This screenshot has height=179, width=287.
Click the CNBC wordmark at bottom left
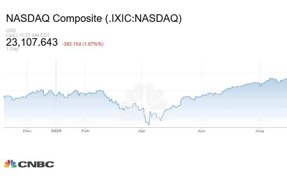pos(35,164)
